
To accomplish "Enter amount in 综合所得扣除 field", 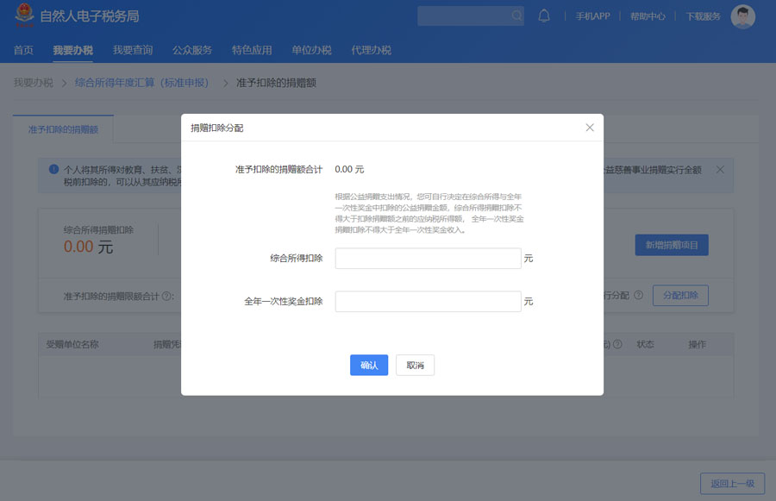I will click(428, 259).
